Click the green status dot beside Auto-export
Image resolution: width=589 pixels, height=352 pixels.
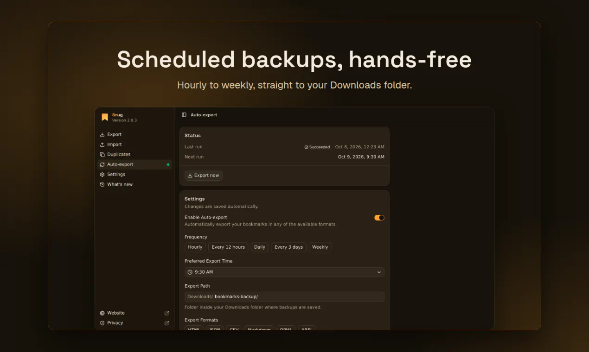tap(168, 164)
